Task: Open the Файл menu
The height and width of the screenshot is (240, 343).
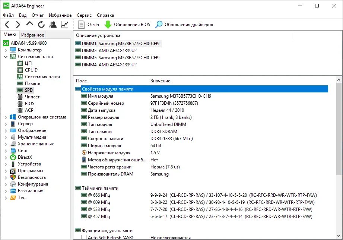Action: pyautogui.click(x=8, y=15)
